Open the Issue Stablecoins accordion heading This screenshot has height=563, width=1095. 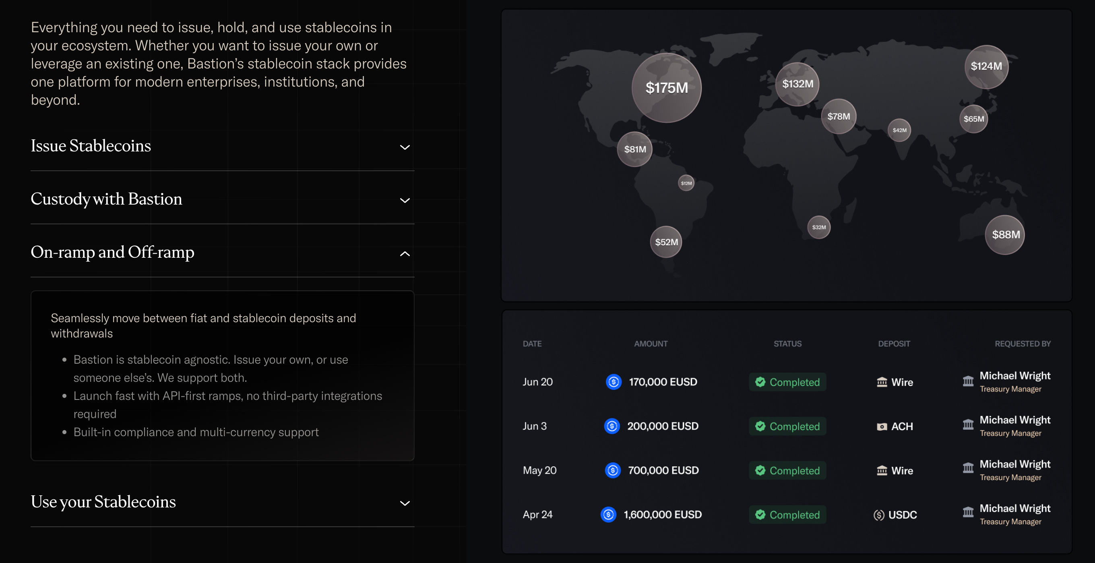[91, 146]
